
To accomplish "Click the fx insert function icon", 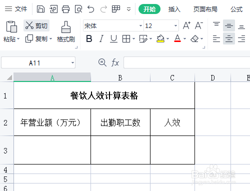I will 115,62.
